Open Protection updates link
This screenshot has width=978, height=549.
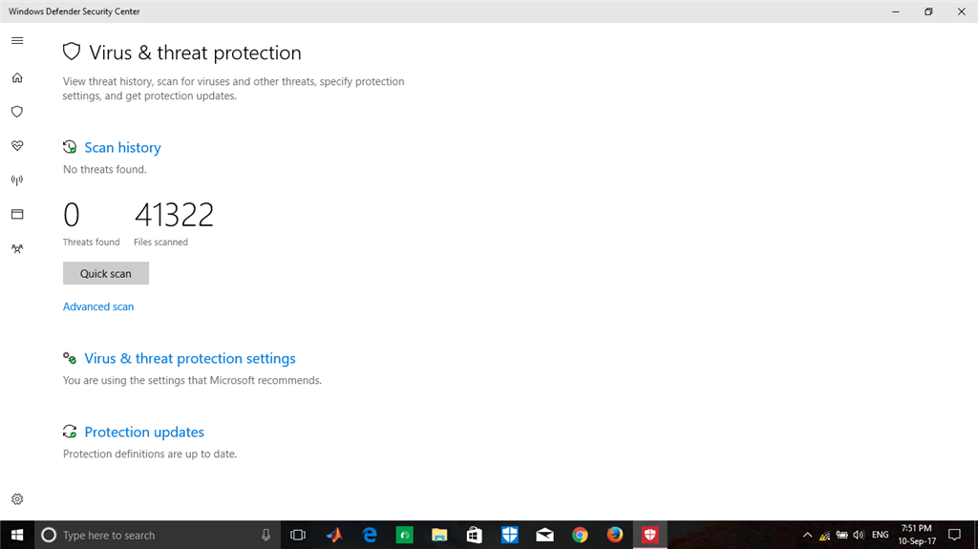pos(145,432)
